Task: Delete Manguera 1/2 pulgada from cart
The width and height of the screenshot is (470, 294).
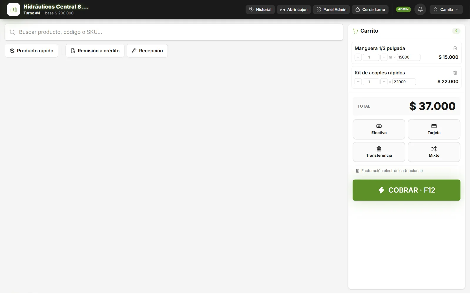Action: point(455,48)
